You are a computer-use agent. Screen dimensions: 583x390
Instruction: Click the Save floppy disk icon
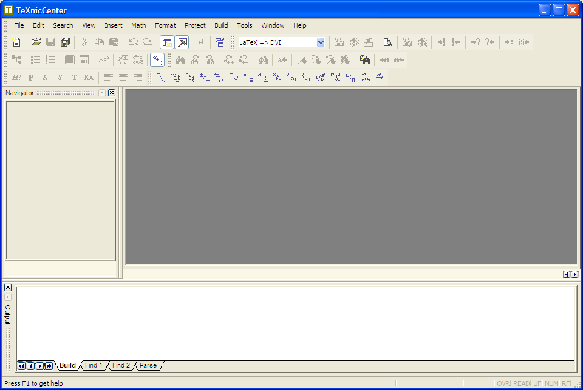50,42
